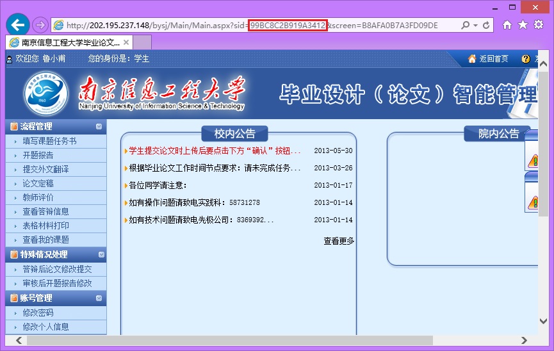Click date 2013-03-26 in announcements
The image size is (554, 351).
333,168
